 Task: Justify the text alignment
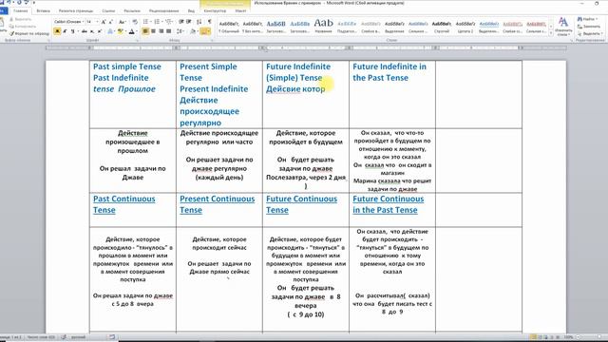point(169,31)
